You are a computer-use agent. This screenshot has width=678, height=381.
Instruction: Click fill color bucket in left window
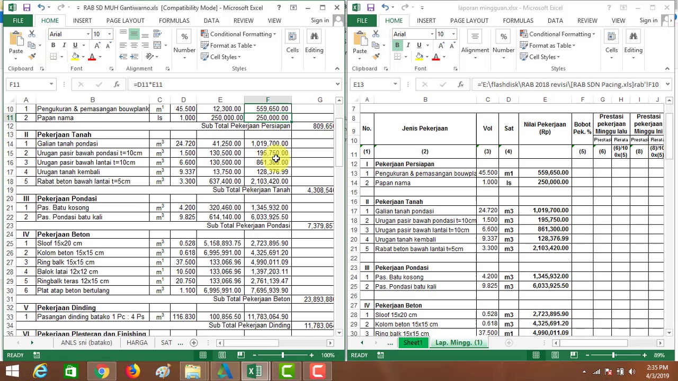click(x=75, y=57)
